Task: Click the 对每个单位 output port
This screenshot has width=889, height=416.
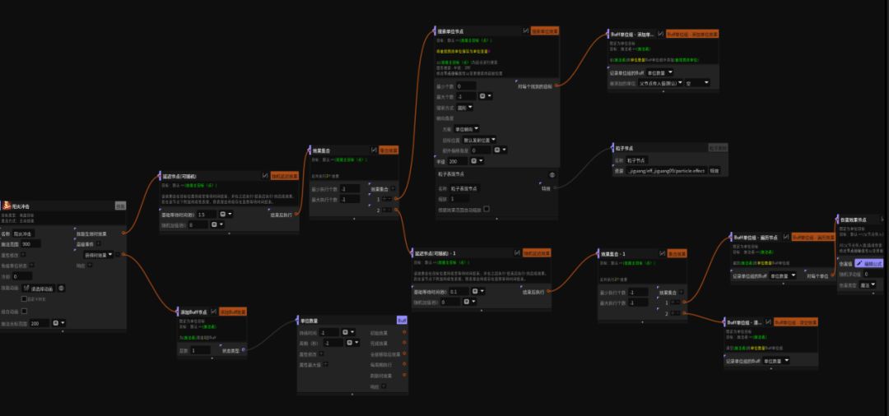Action: click(x=833, y=275)
